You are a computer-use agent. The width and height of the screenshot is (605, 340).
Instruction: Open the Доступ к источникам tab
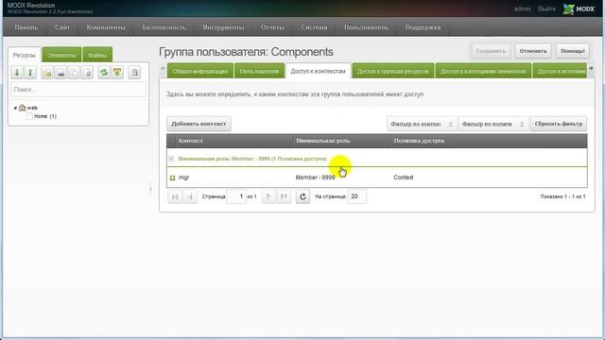[x=560, y=72]
